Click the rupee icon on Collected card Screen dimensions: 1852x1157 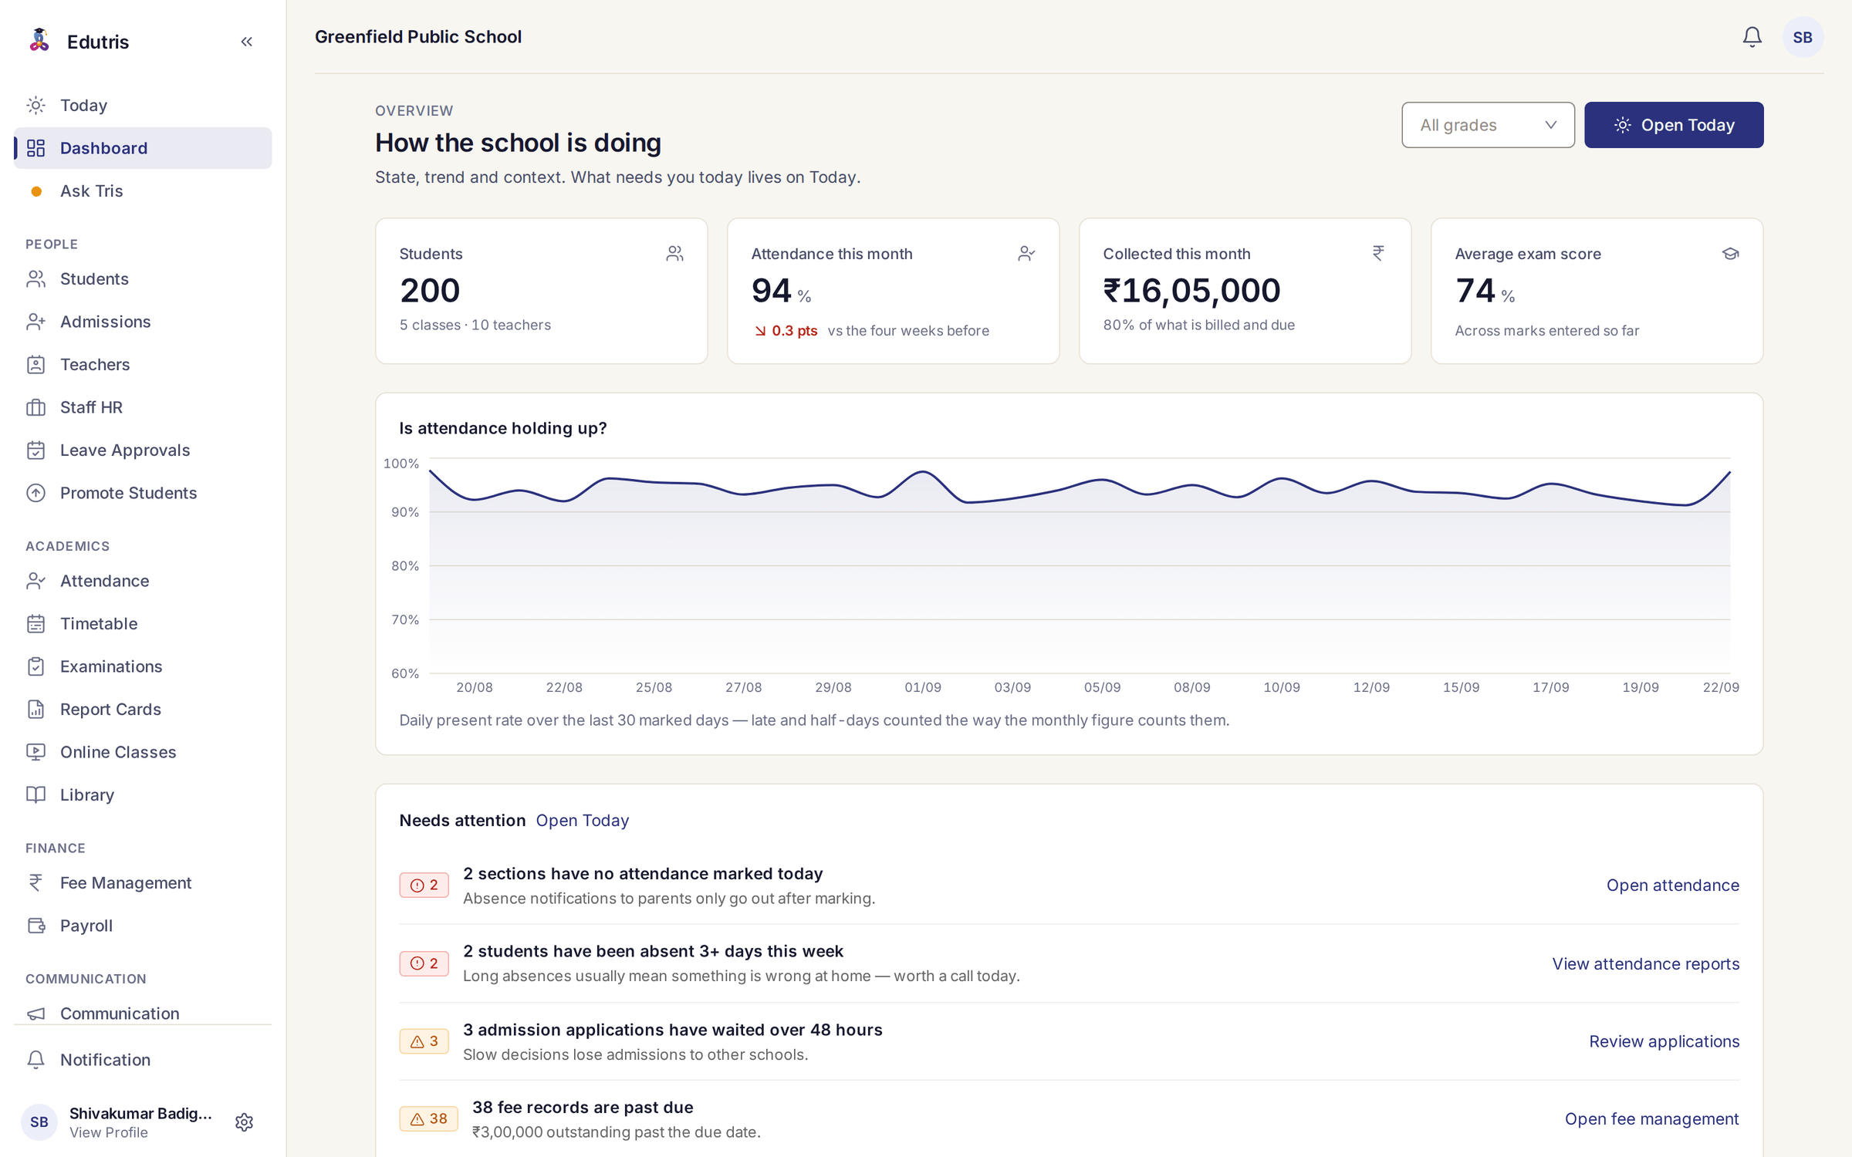pyautogui.click(x=1378, y=253)
